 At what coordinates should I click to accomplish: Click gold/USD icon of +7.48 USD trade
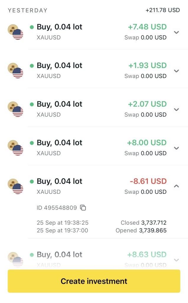coord(15,32)
